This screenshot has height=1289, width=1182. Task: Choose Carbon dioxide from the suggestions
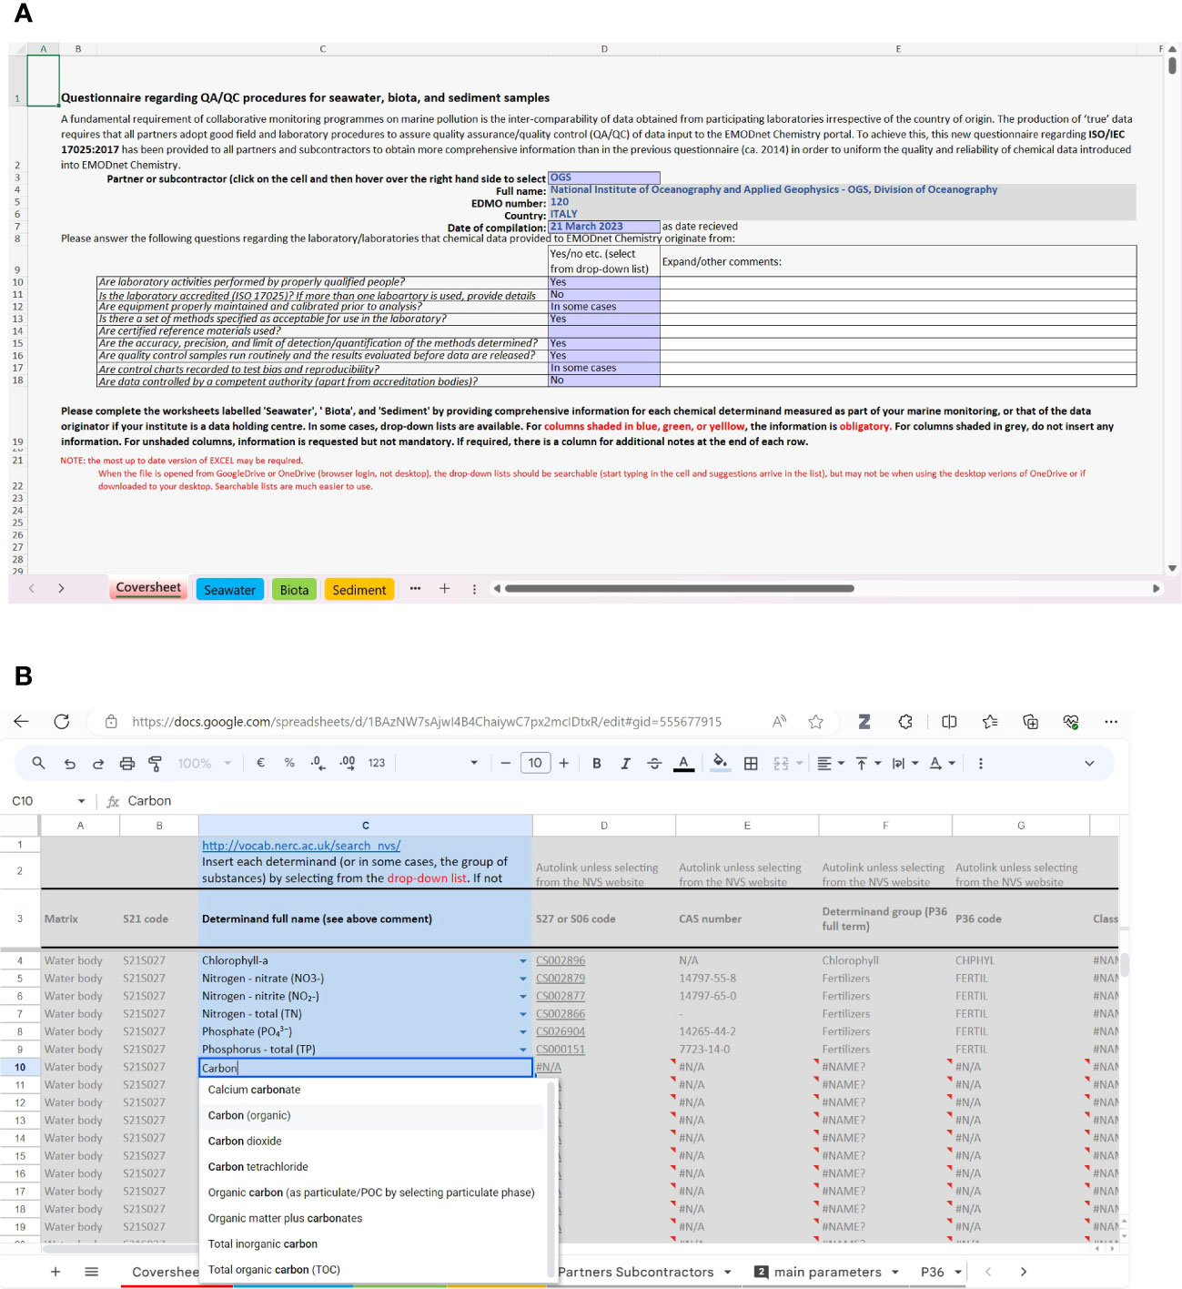[373, 1141]
